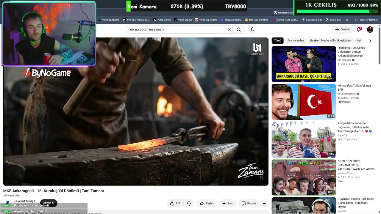Screen dimensions: 381x214
Task: Open the 'foto video üretme' bookmark
Action: tap(256, 20)
